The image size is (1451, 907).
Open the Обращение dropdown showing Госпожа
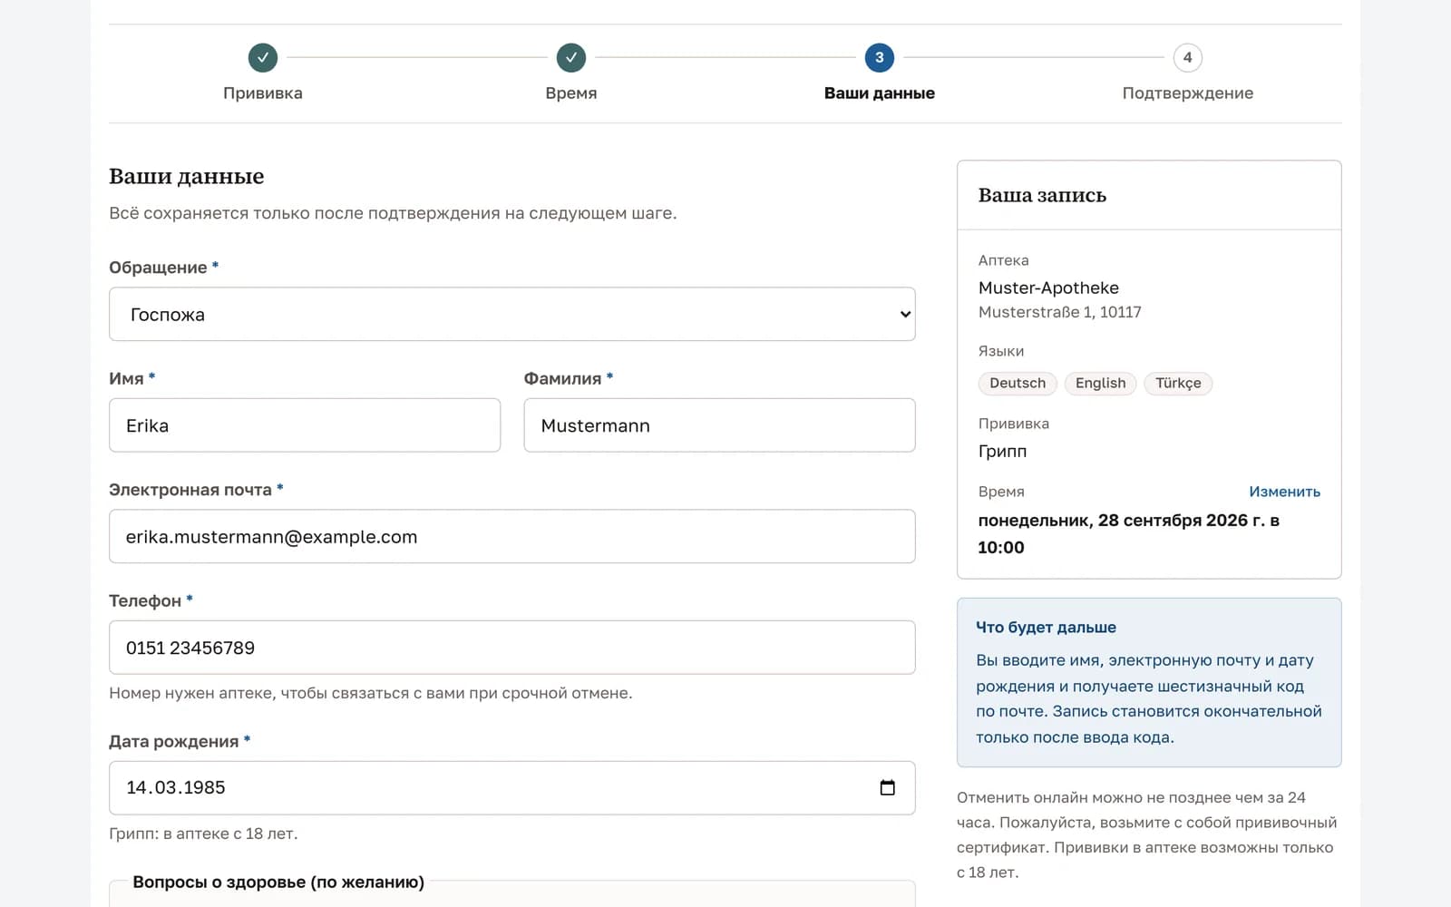tap(512, 314)
